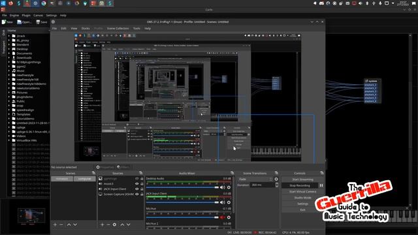The image size is (418, 235).
Task: Click Studio Mode button
Action: click(x=302, y=198)
